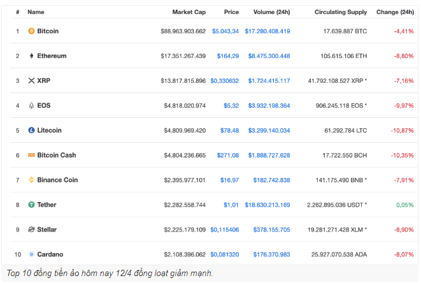Open the EOS name link
The width and height of the screenshot is (421, 285).
[44, 106]
